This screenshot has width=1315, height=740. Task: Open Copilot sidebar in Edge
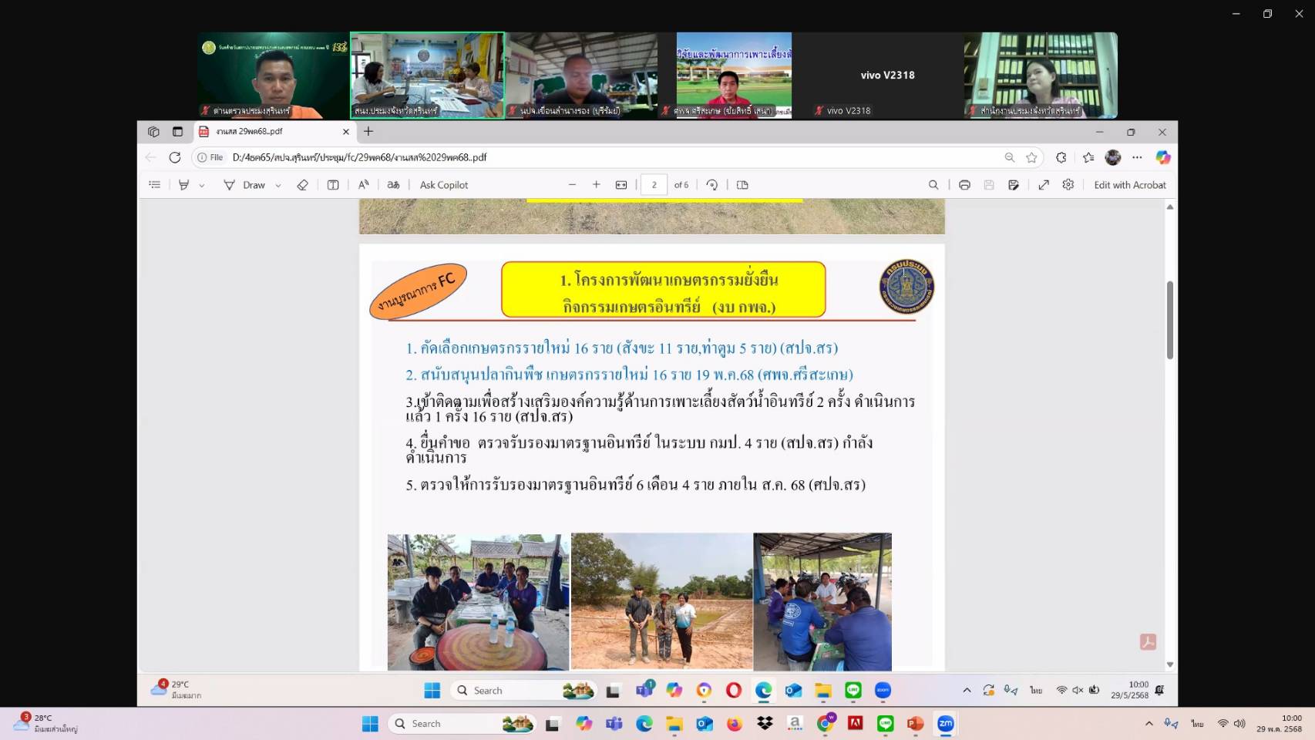pyautogui.click(x=1163, y=157)
